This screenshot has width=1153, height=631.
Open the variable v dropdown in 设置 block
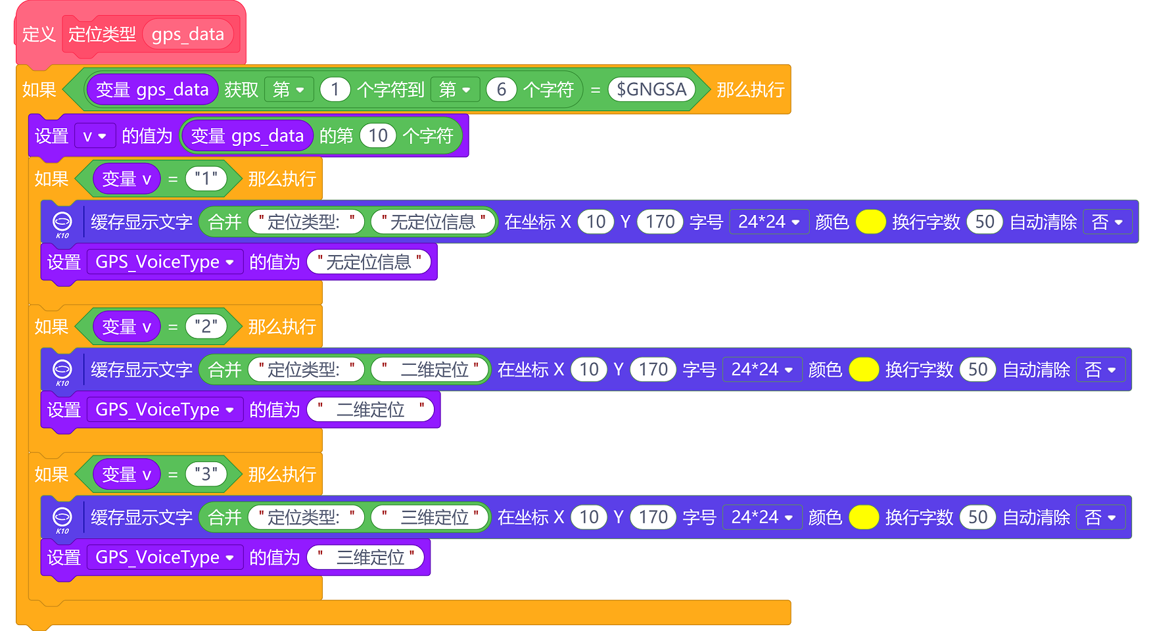[95, 136]
